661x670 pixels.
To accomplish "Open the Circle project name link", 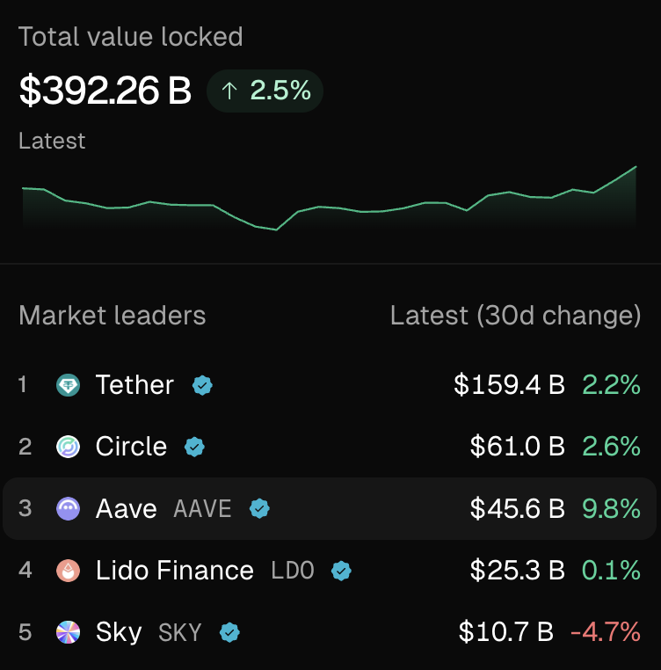I will 131,447.
